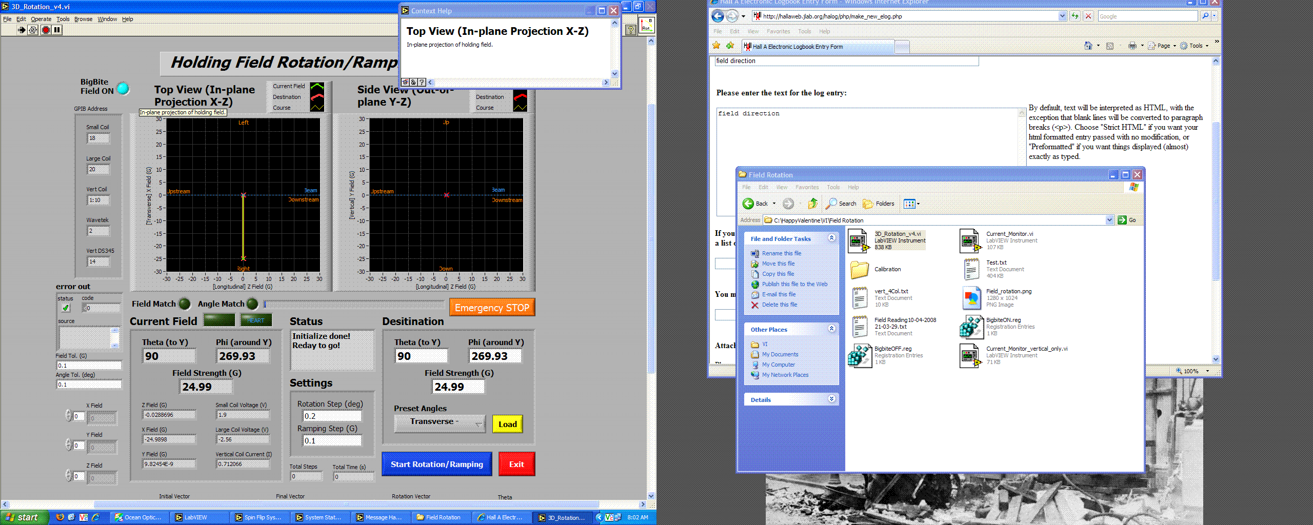Click the Run Continuously icon in LabVIEW

(33, 30)
